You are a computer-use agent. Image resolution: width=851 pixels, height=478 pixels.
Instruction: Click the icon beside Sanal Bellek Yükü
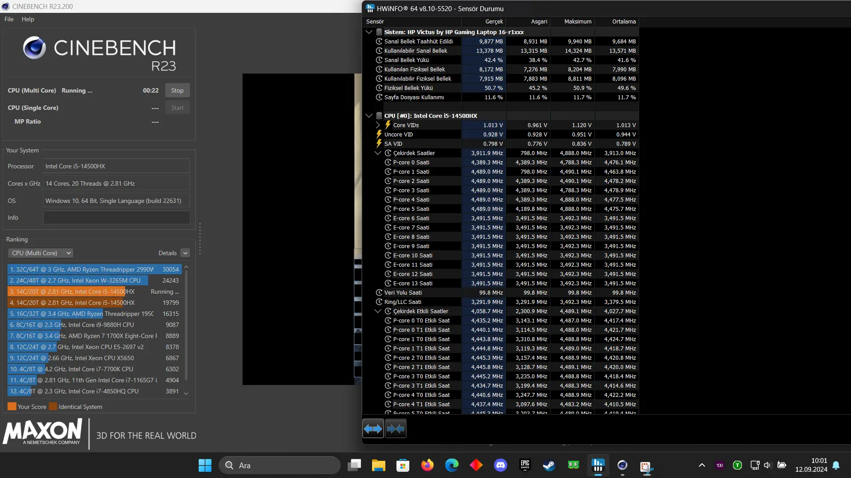[x=379, y=60]
